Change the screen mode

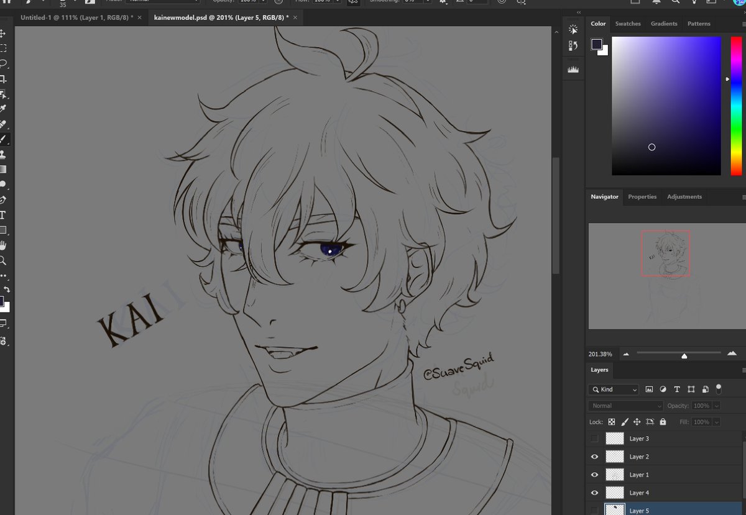(x=3, y=323)
